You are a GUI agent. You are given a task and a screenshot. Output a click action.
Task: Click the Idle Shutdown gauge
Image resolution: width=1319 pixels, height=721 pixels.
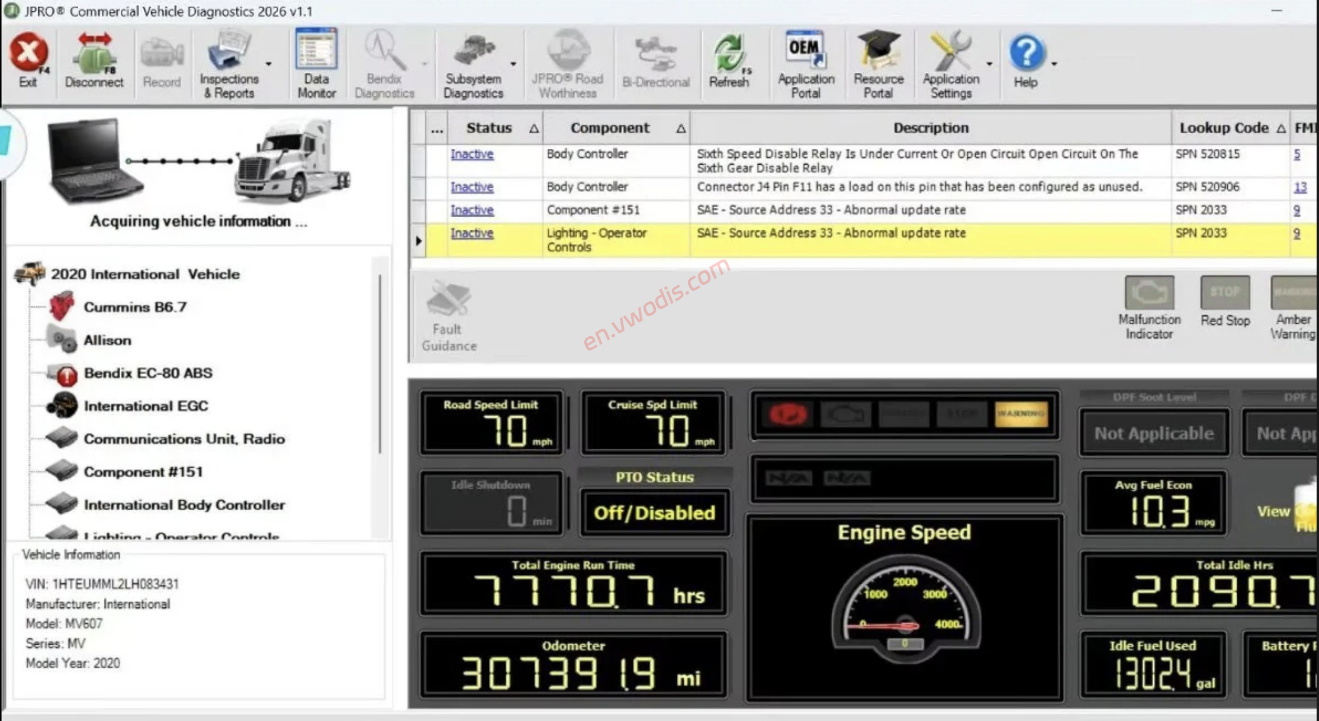[x=491, y=503]
